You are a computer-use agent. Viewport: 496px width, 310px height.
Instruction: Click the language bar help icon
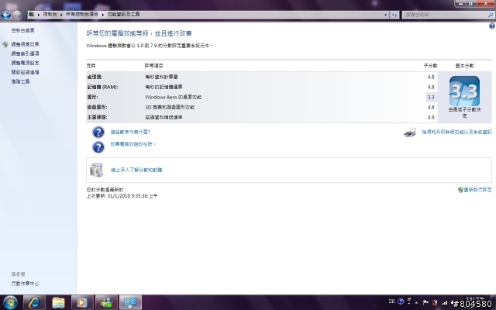401,301
